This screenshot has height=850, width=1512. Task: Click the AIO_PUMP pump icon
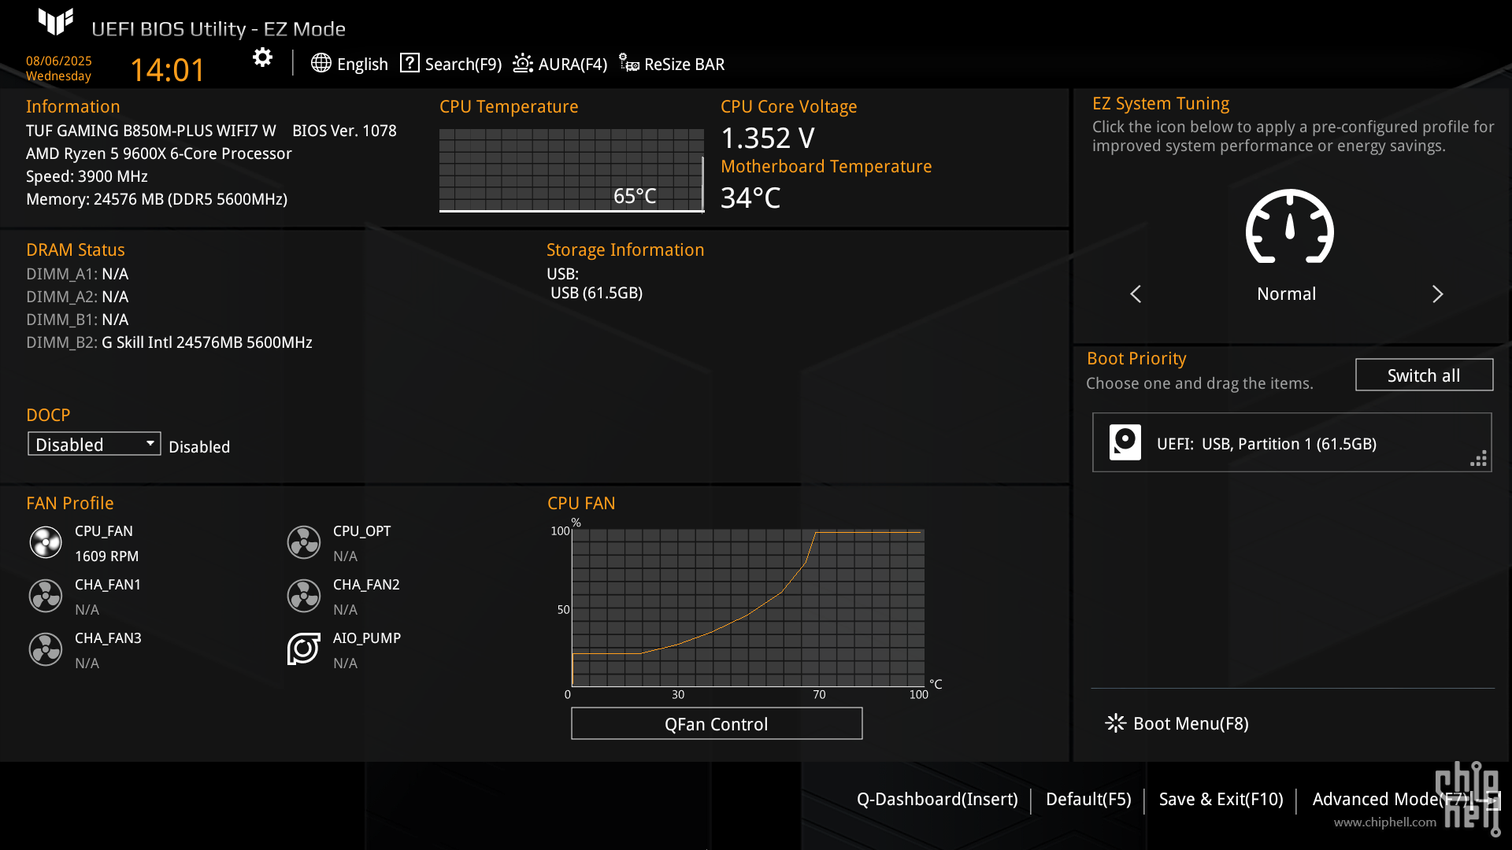pos(304,649)
